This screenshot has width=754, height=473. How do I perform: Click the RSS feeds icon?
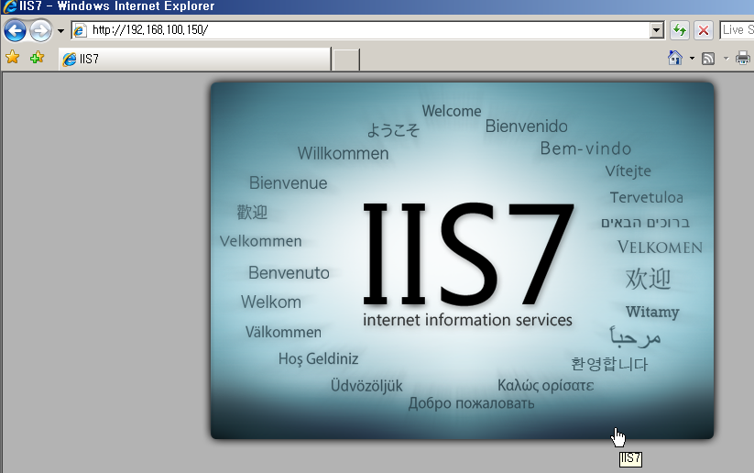point(708,59)
